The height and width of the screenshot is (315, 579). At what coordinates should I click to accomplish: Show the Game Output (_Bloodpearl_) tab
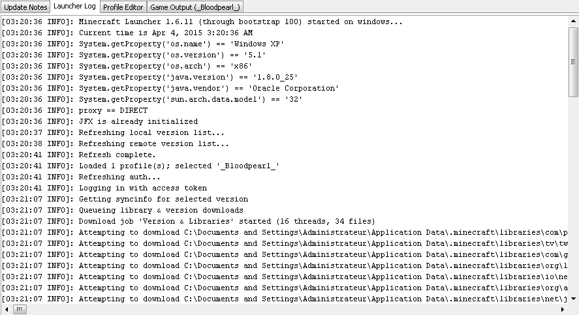pos(195,7)
